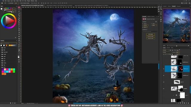Click the Edit Contents button
The height and width of the screenshot is (107, 191).
150,34
